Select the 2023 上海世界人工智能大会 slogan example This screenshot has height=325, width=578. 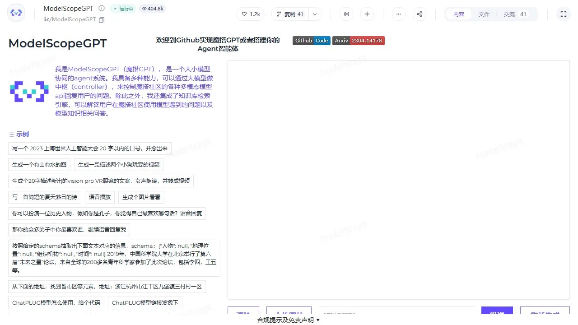coord(90,148)
